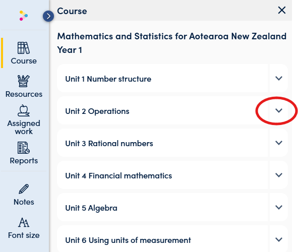
Task: Click the colorful app logo
Action: pos(24,16)
